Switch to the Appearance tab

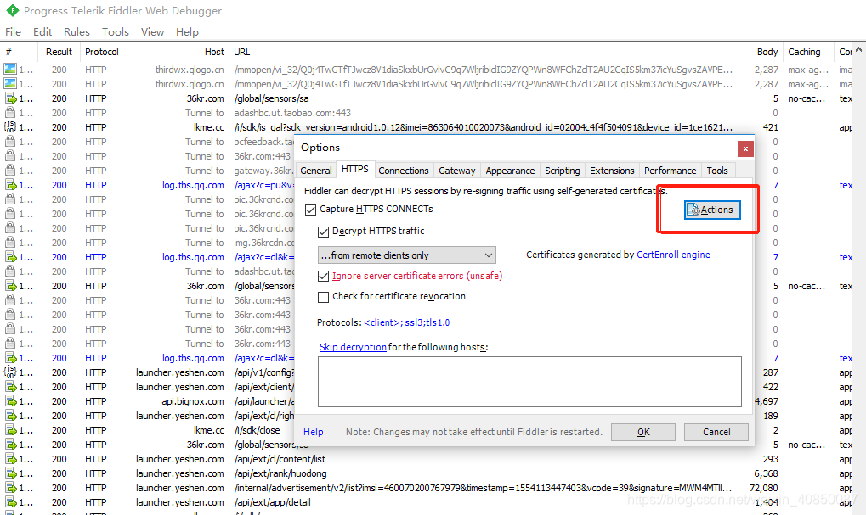[x=510, y=171]
